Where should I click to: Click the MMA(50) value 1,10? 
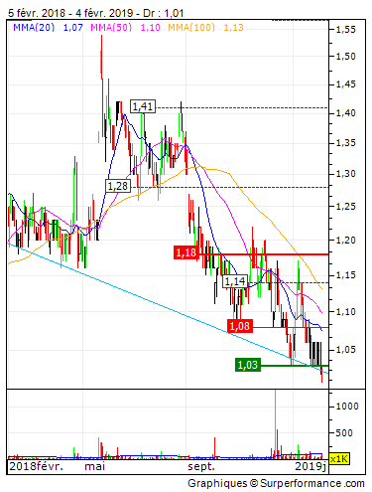(151, 28)
